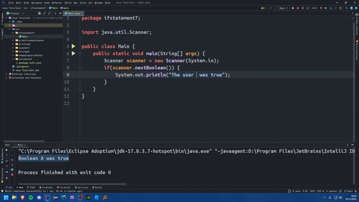Click the Collapse All icon in the Project panel
Image resolution: width=359 pixels, height=202 pixels.
[x=49, y=13]
